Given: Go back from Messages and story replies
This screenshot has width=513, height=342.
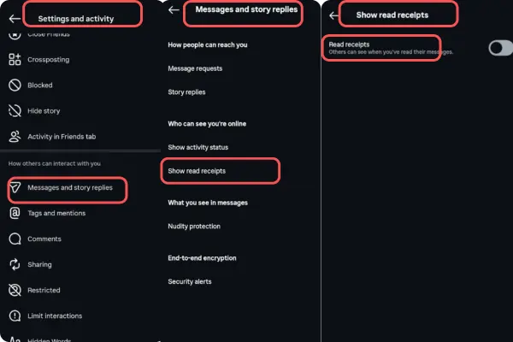Looking at the screenshot, I should pos(174,10).
